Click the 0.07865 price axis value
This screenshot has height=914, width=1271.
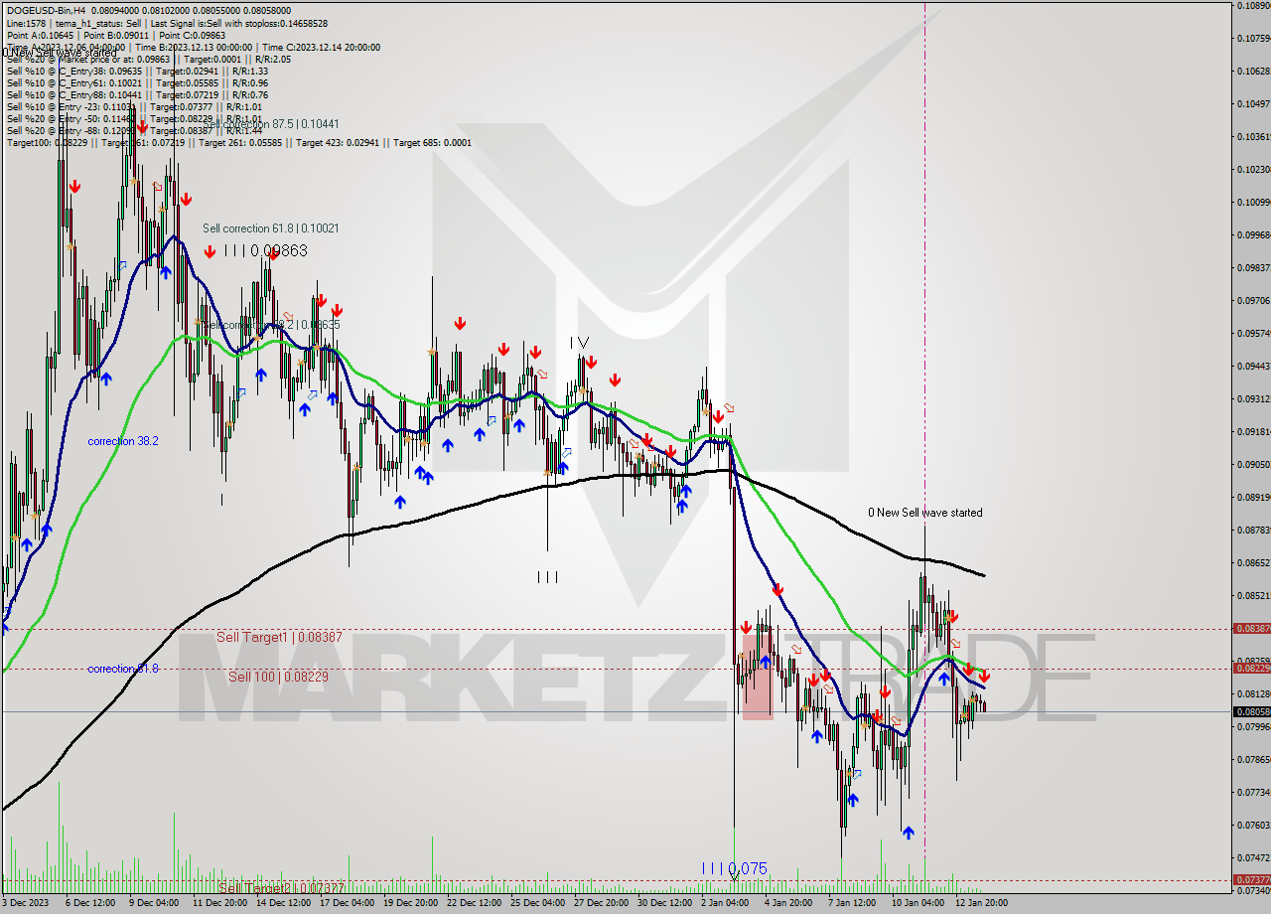tap(1252, 759)
